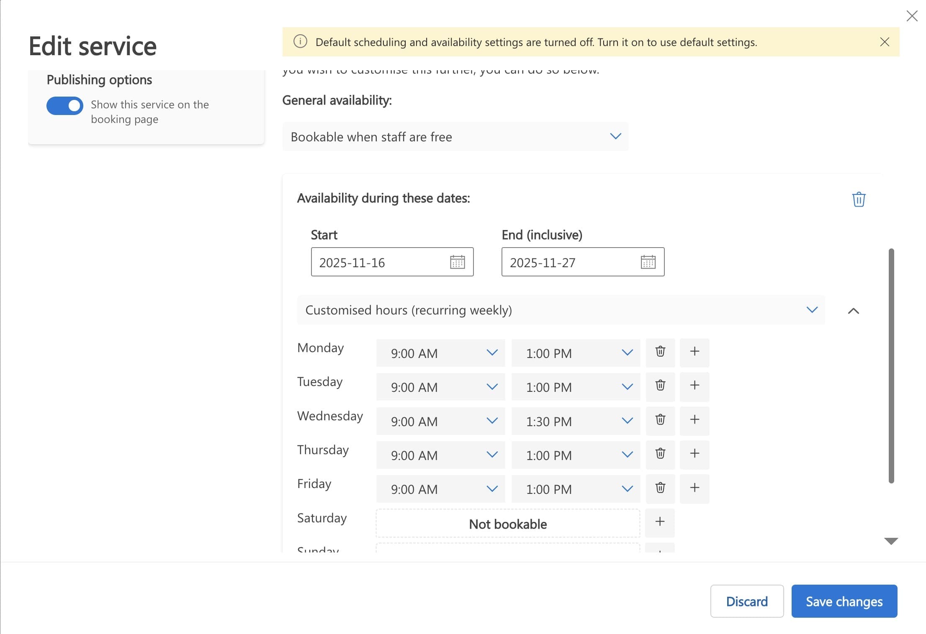926x634 pixels.
Task: Open the Start date calendar picker
Action: pos(457,262)
